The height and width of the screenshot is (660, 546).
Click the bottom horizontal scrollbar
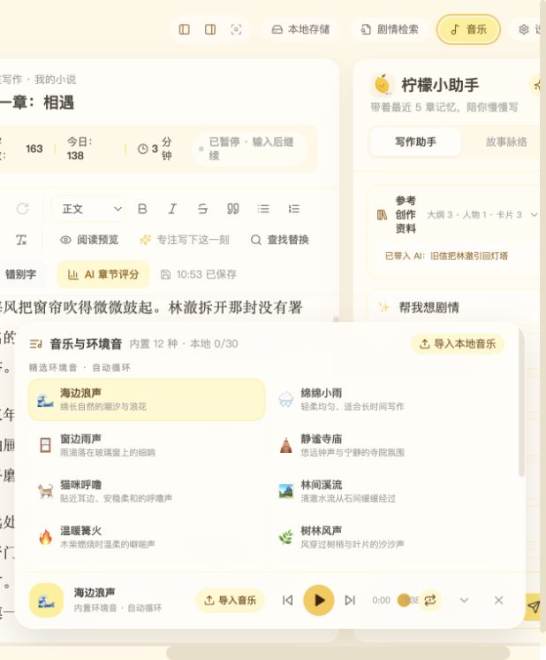338,653
